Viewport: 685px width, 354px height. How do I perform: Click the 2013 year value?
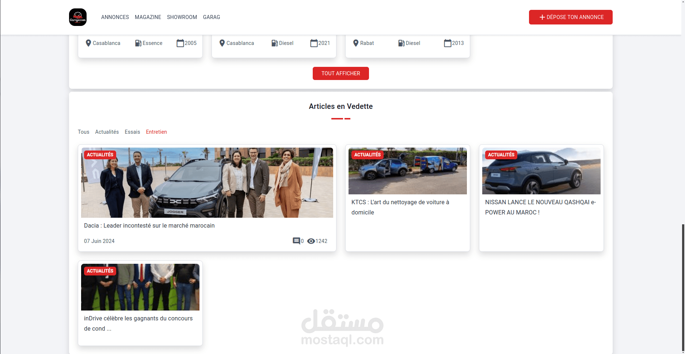(x=458, y=43)
